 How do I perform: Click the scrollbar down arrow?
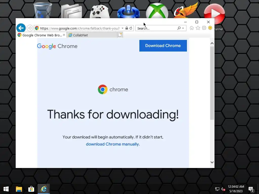click(x=212, y=162)
